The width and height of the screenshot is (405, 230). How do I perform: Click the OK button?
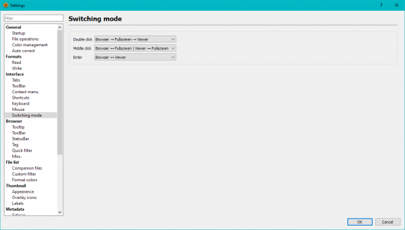[x=360, y=222]
